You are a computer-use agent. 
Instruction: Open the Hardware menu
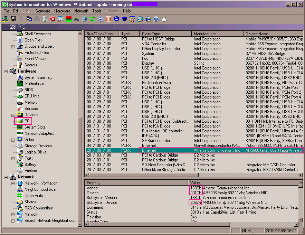(62, 11)
